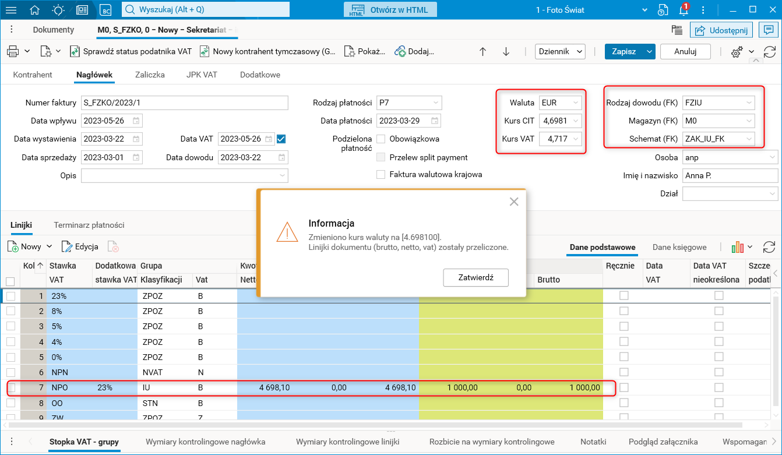This screenshot has width=782, height=455.
Task: Go to next record with down arrow
Action: (506, 51)
